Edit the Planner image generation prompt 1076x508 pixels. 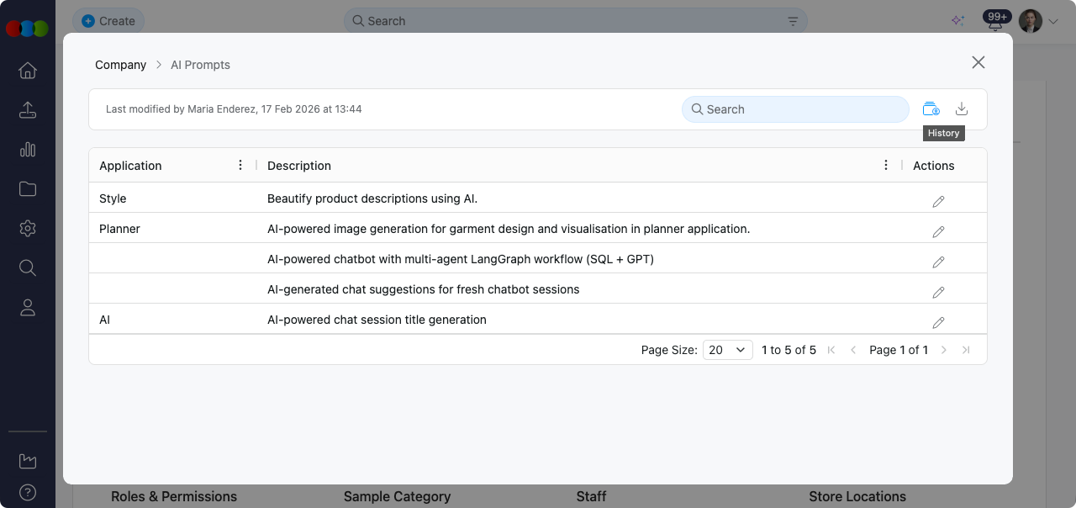(938, 231)
